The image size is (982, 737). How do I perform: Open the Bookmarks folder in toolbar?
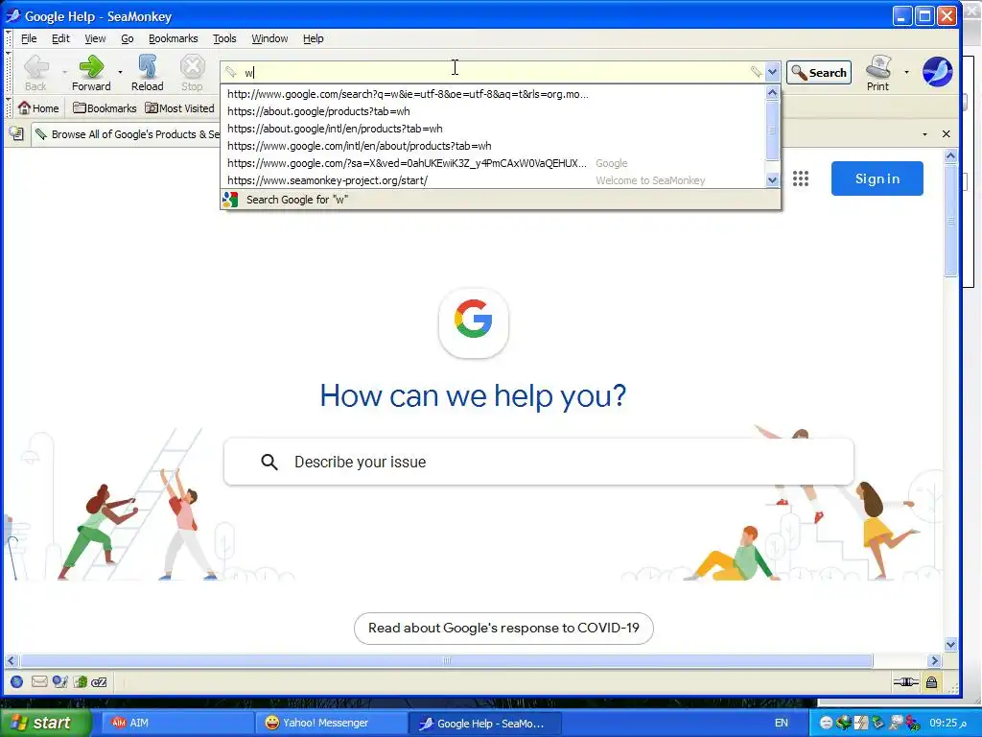(x=105, y=107)
